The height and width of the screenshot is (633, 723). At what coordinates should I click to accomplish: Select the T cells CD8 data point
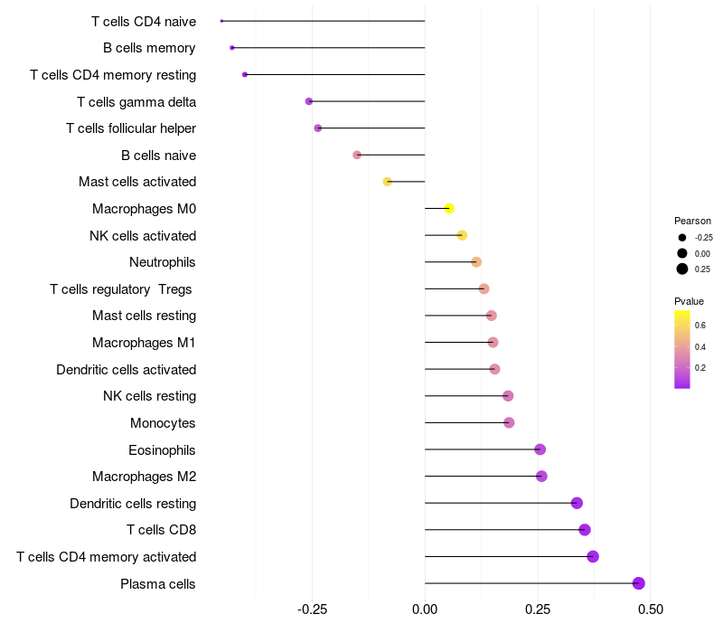coord(585,530)
